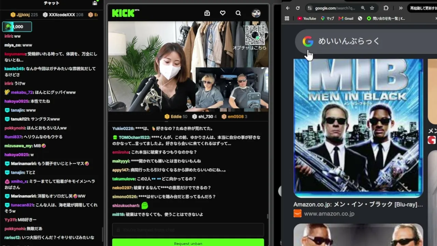Select top gifter Eddie on leaderboard
The image size is (437, 246).
coord(176,117)
